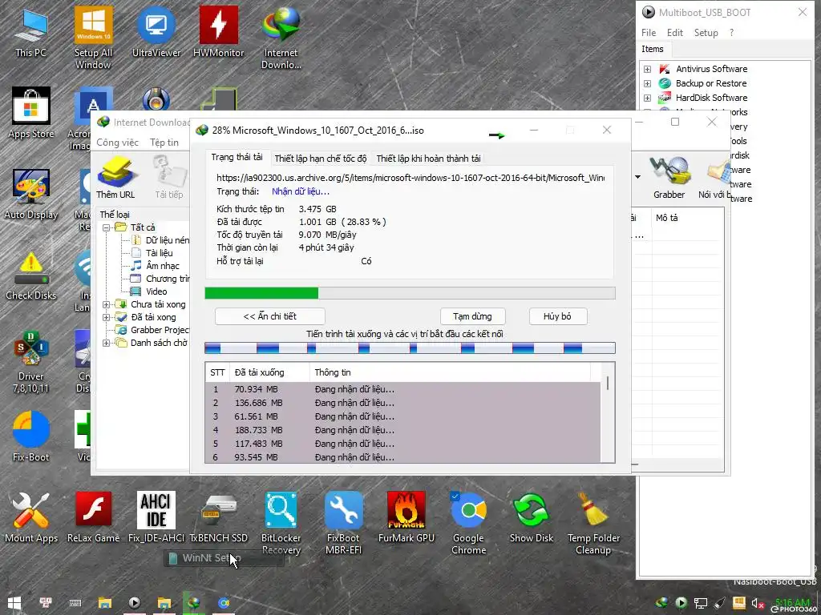The image size is (821, 615).
Task: Open Setup All Window desktop icon
Action: (x=93, y=38)
